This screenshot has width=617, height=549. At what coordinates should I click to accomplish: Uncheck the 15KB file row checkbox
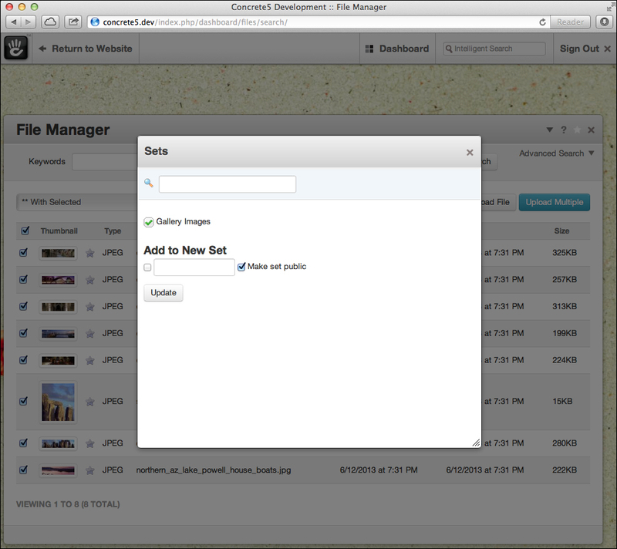tap(24, 401)
